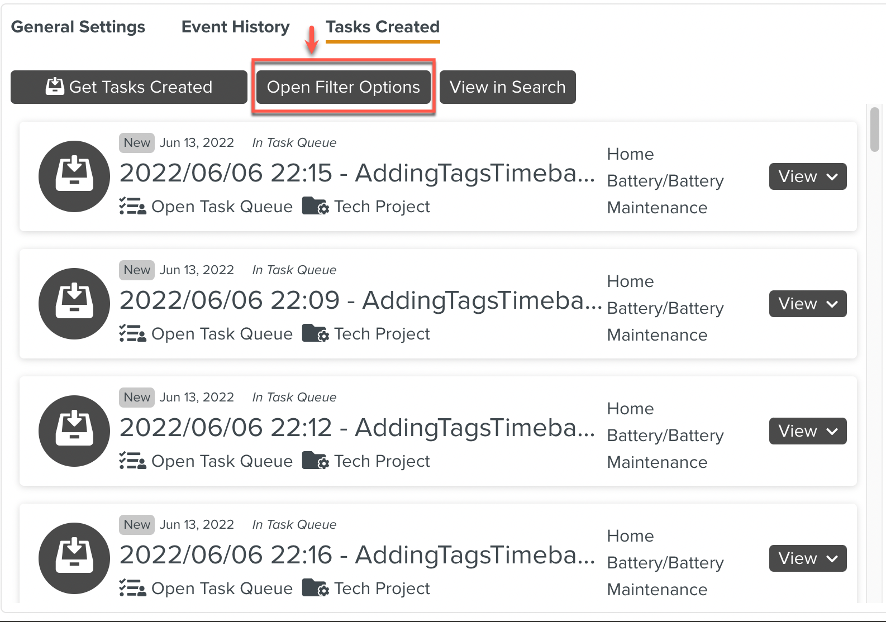Click round task icon for 22:16 task

coord(74,558)
